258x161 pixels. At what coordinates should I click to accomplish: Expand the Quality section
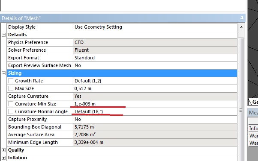(3, 150)
